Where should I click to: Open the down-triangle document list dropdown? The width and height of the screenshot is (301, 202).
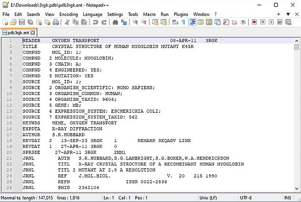[288, 14]
